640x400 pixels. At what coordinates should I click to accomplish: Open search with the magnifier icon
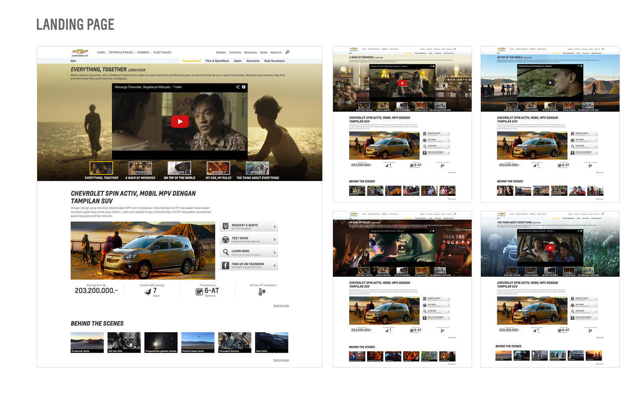coord(287,52)
